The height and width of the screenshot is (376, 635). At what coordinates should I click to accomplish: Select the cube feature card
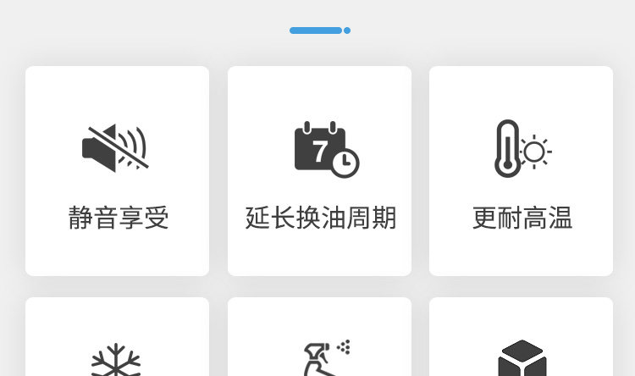click(x=522, y=337)
